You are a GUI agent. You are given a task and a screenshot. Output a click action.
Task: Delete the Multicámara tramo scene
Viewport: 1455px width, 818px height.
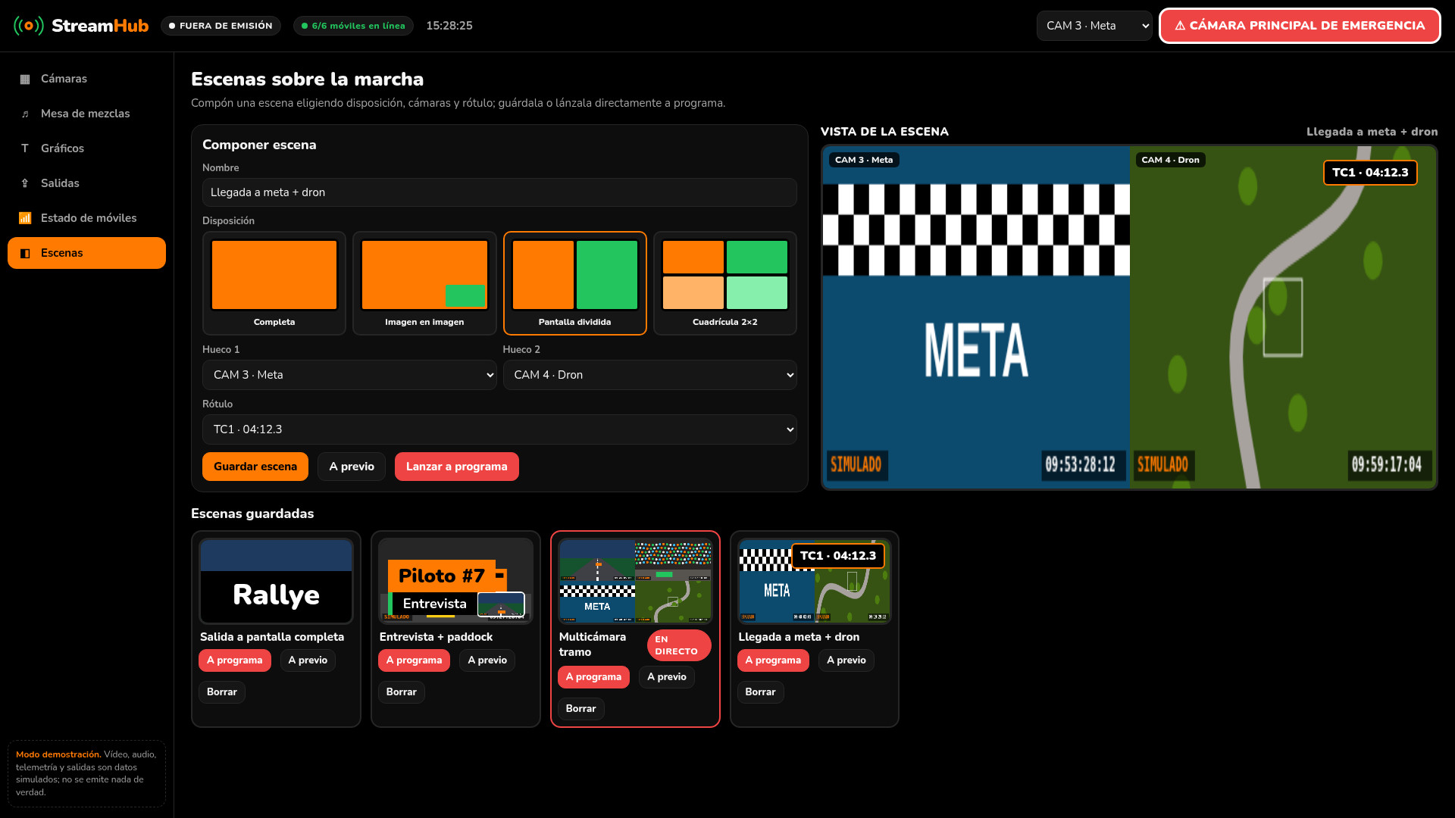click(581, 709)
